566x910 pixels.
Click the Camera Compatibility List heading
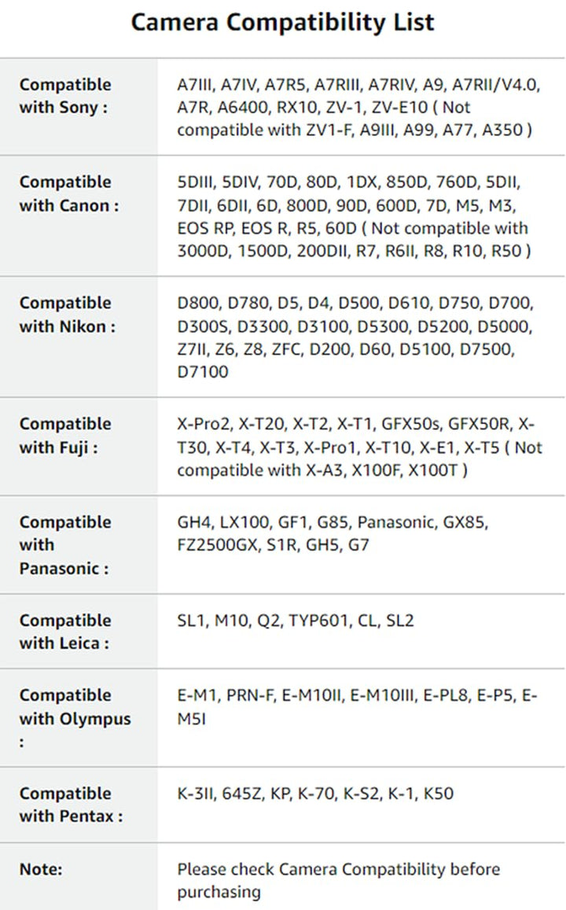point(282,22)
